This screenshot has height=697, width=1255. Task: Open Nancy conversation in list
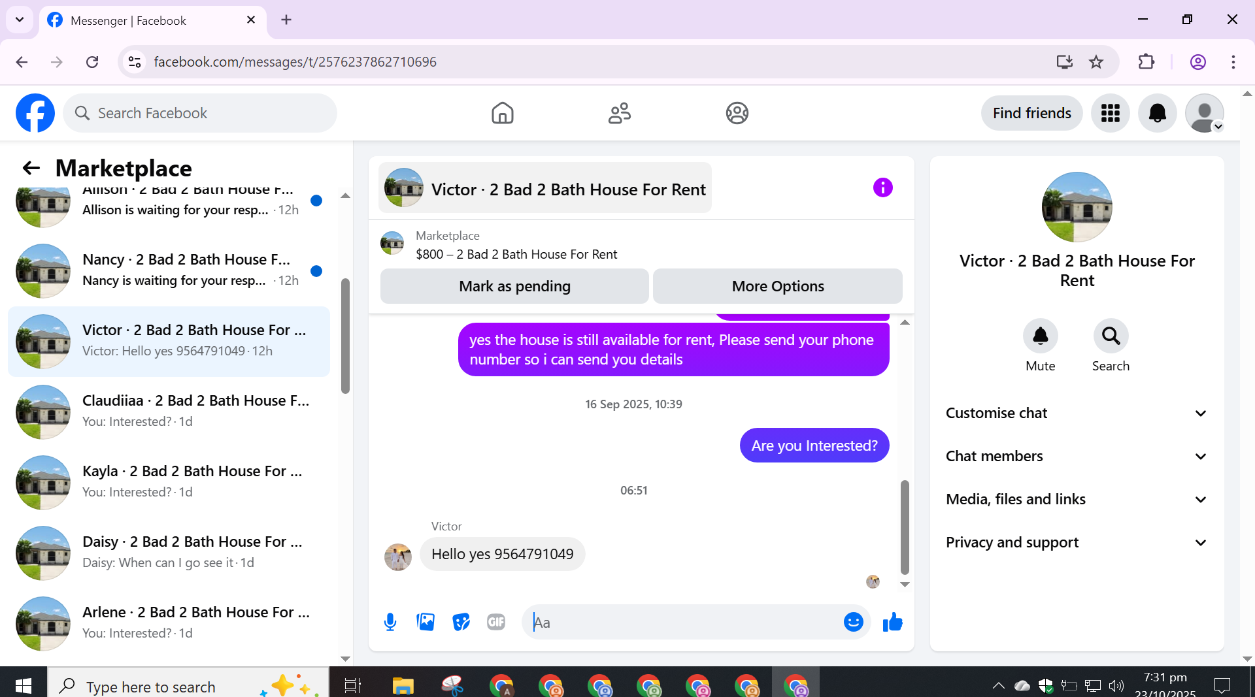[169, 270]
